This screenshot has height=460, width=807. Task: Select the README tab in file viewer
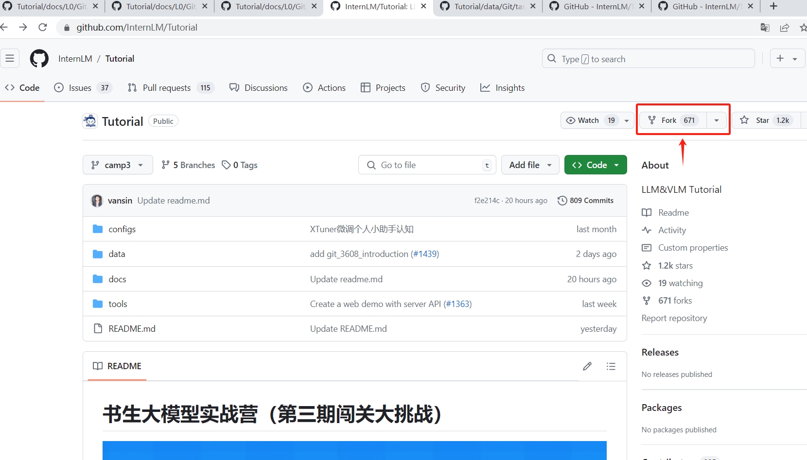(117, 366)
